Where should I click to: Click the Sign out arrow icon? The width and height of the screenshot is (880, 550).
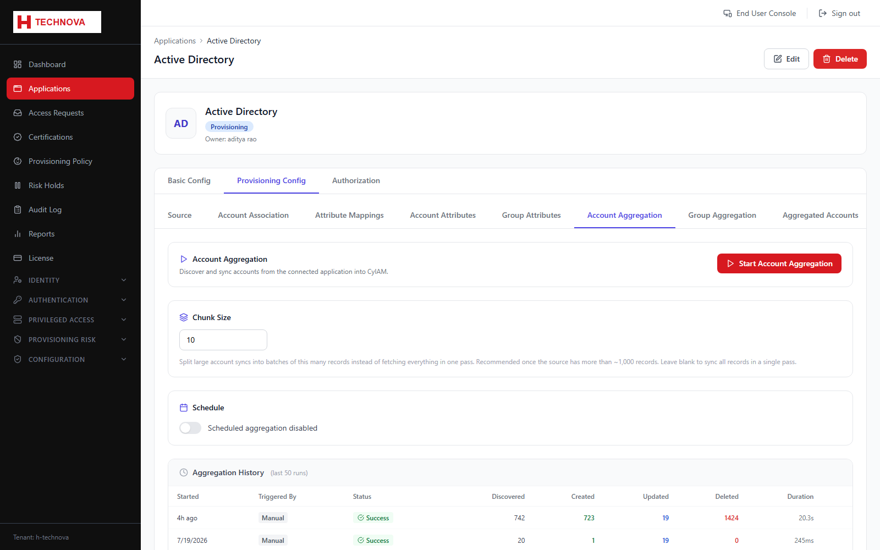pos(823,13)
